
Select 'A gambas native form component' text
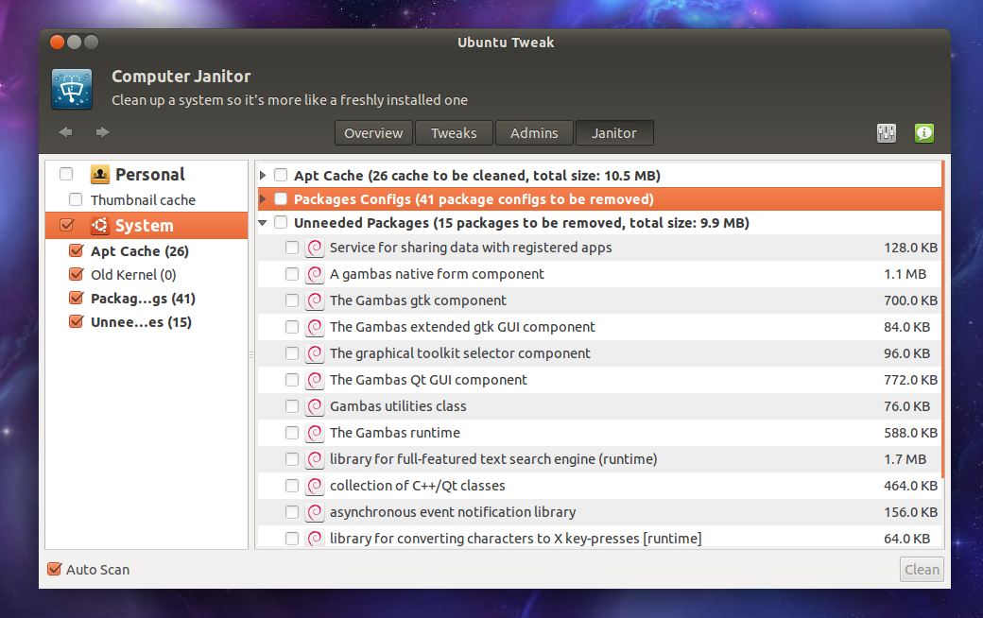coord(437,275)
